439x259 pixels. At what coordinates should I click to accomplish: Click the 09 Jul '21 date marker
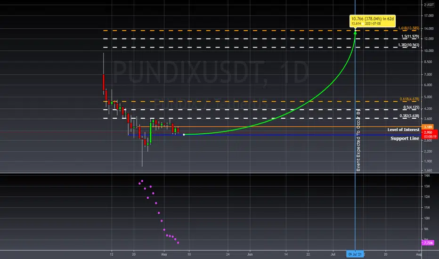tap(355, 254)
